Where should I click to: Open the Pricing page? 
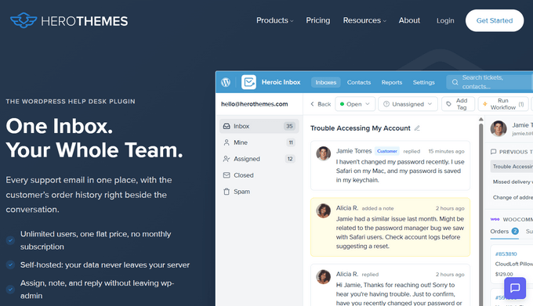[x=317, y=20]
